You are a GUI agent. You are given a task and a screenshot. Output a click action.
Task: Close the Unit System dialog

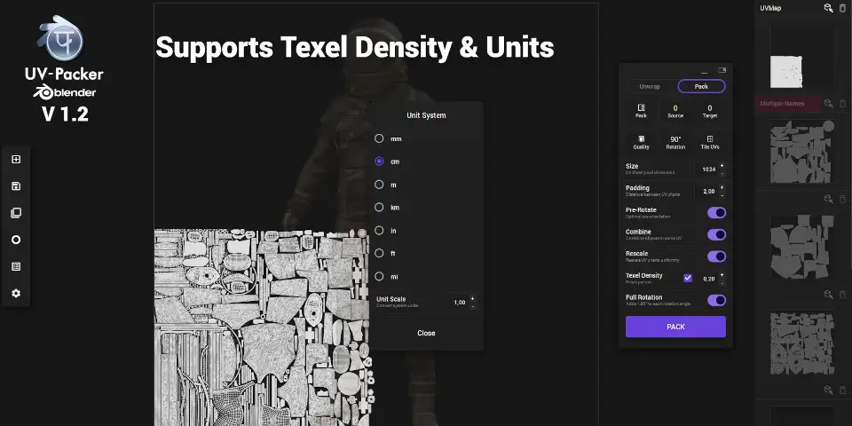tap(426, 333)
